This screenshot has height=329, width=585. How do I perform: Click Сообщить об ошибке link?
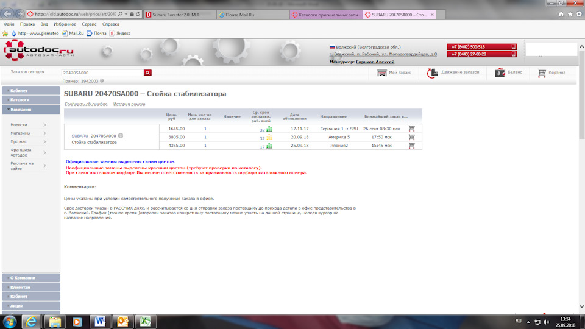86,104
